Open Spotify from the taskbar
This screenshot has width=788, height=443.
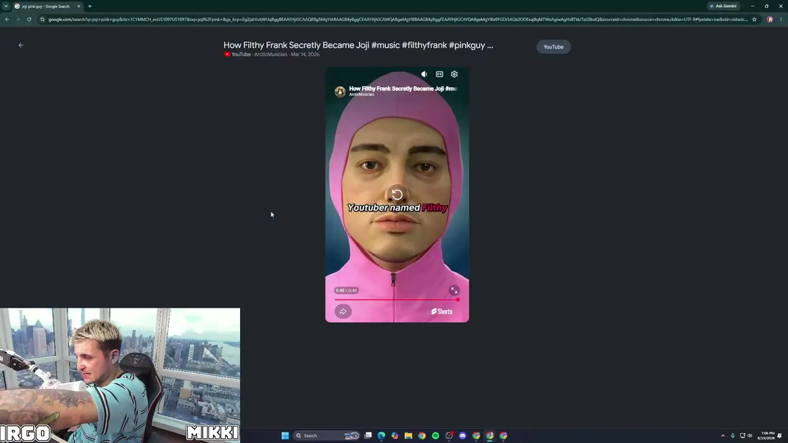(x=435, y=436)
